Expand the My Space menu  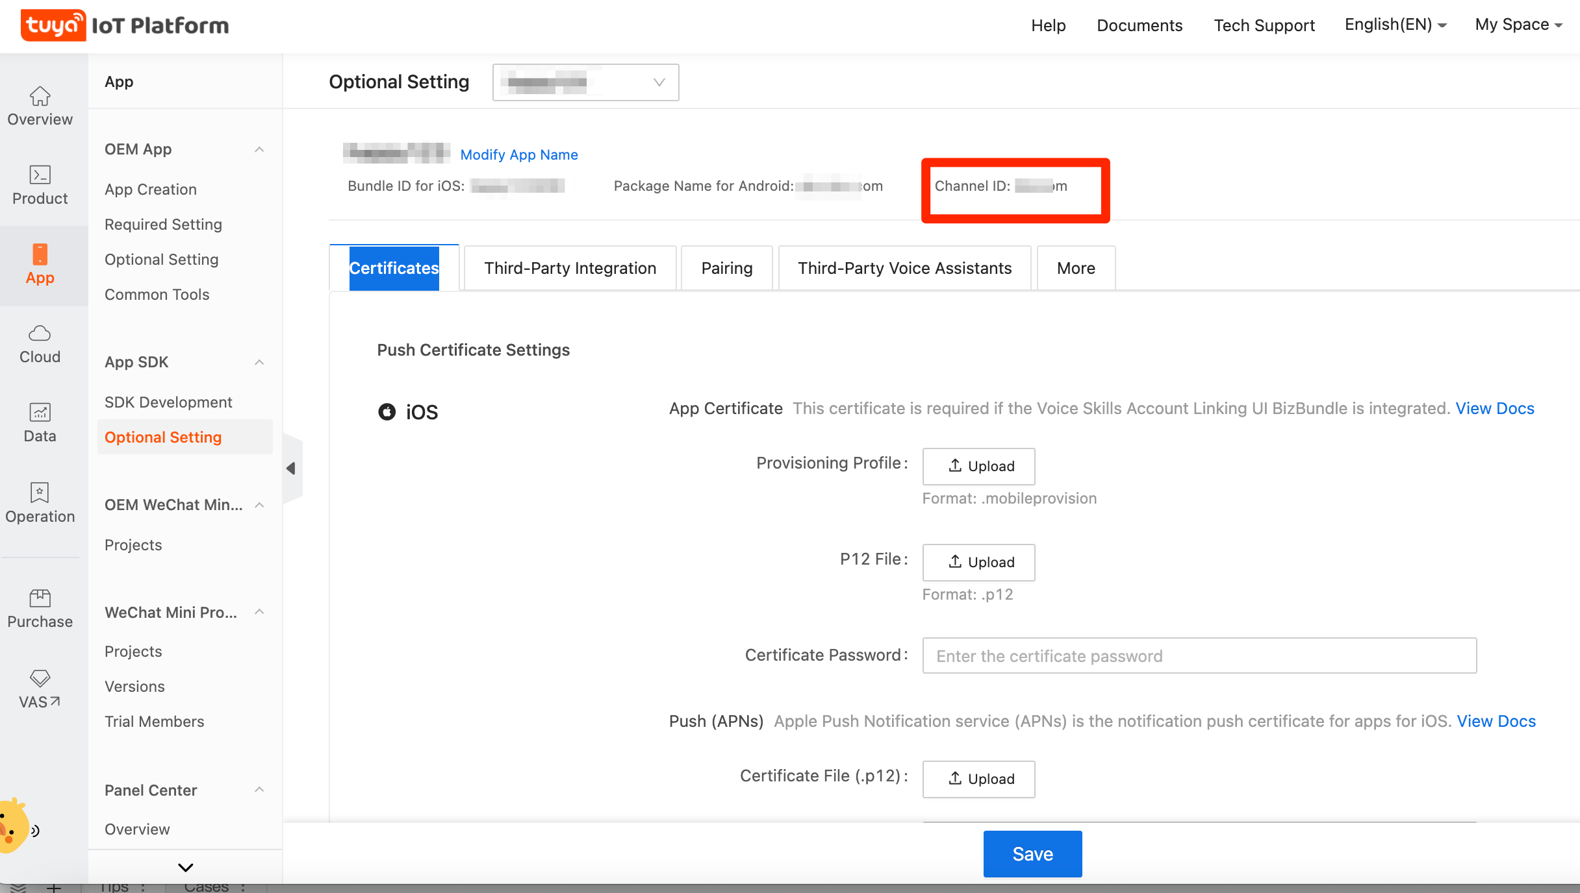click(x=1518, y=25)
